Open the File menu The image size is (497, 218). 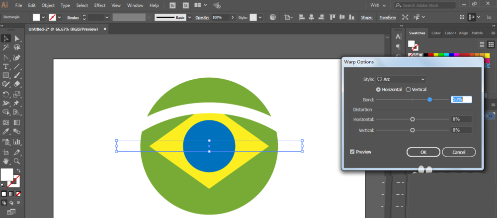click(19, 5)
